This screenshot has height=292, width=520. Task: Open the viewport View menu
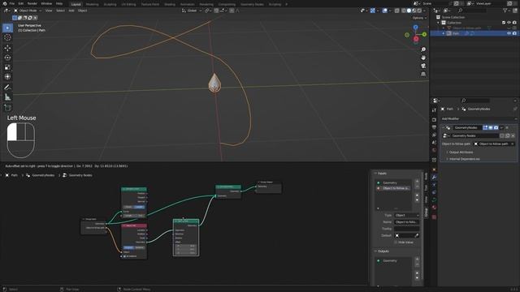49,11
